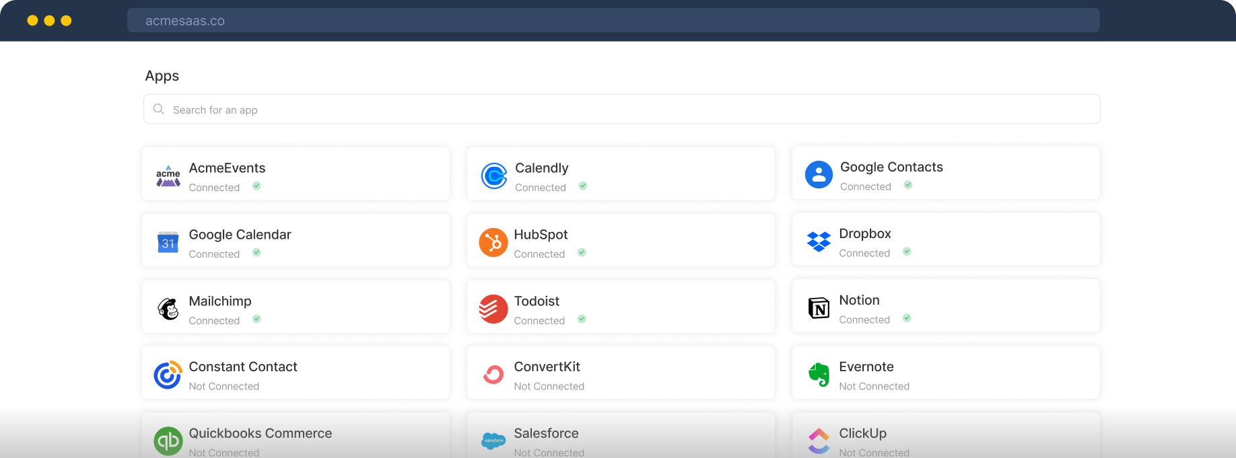Open the AcmeEvents app name
This screenshot has width=1236, height=458.
[x=227, y=168]
